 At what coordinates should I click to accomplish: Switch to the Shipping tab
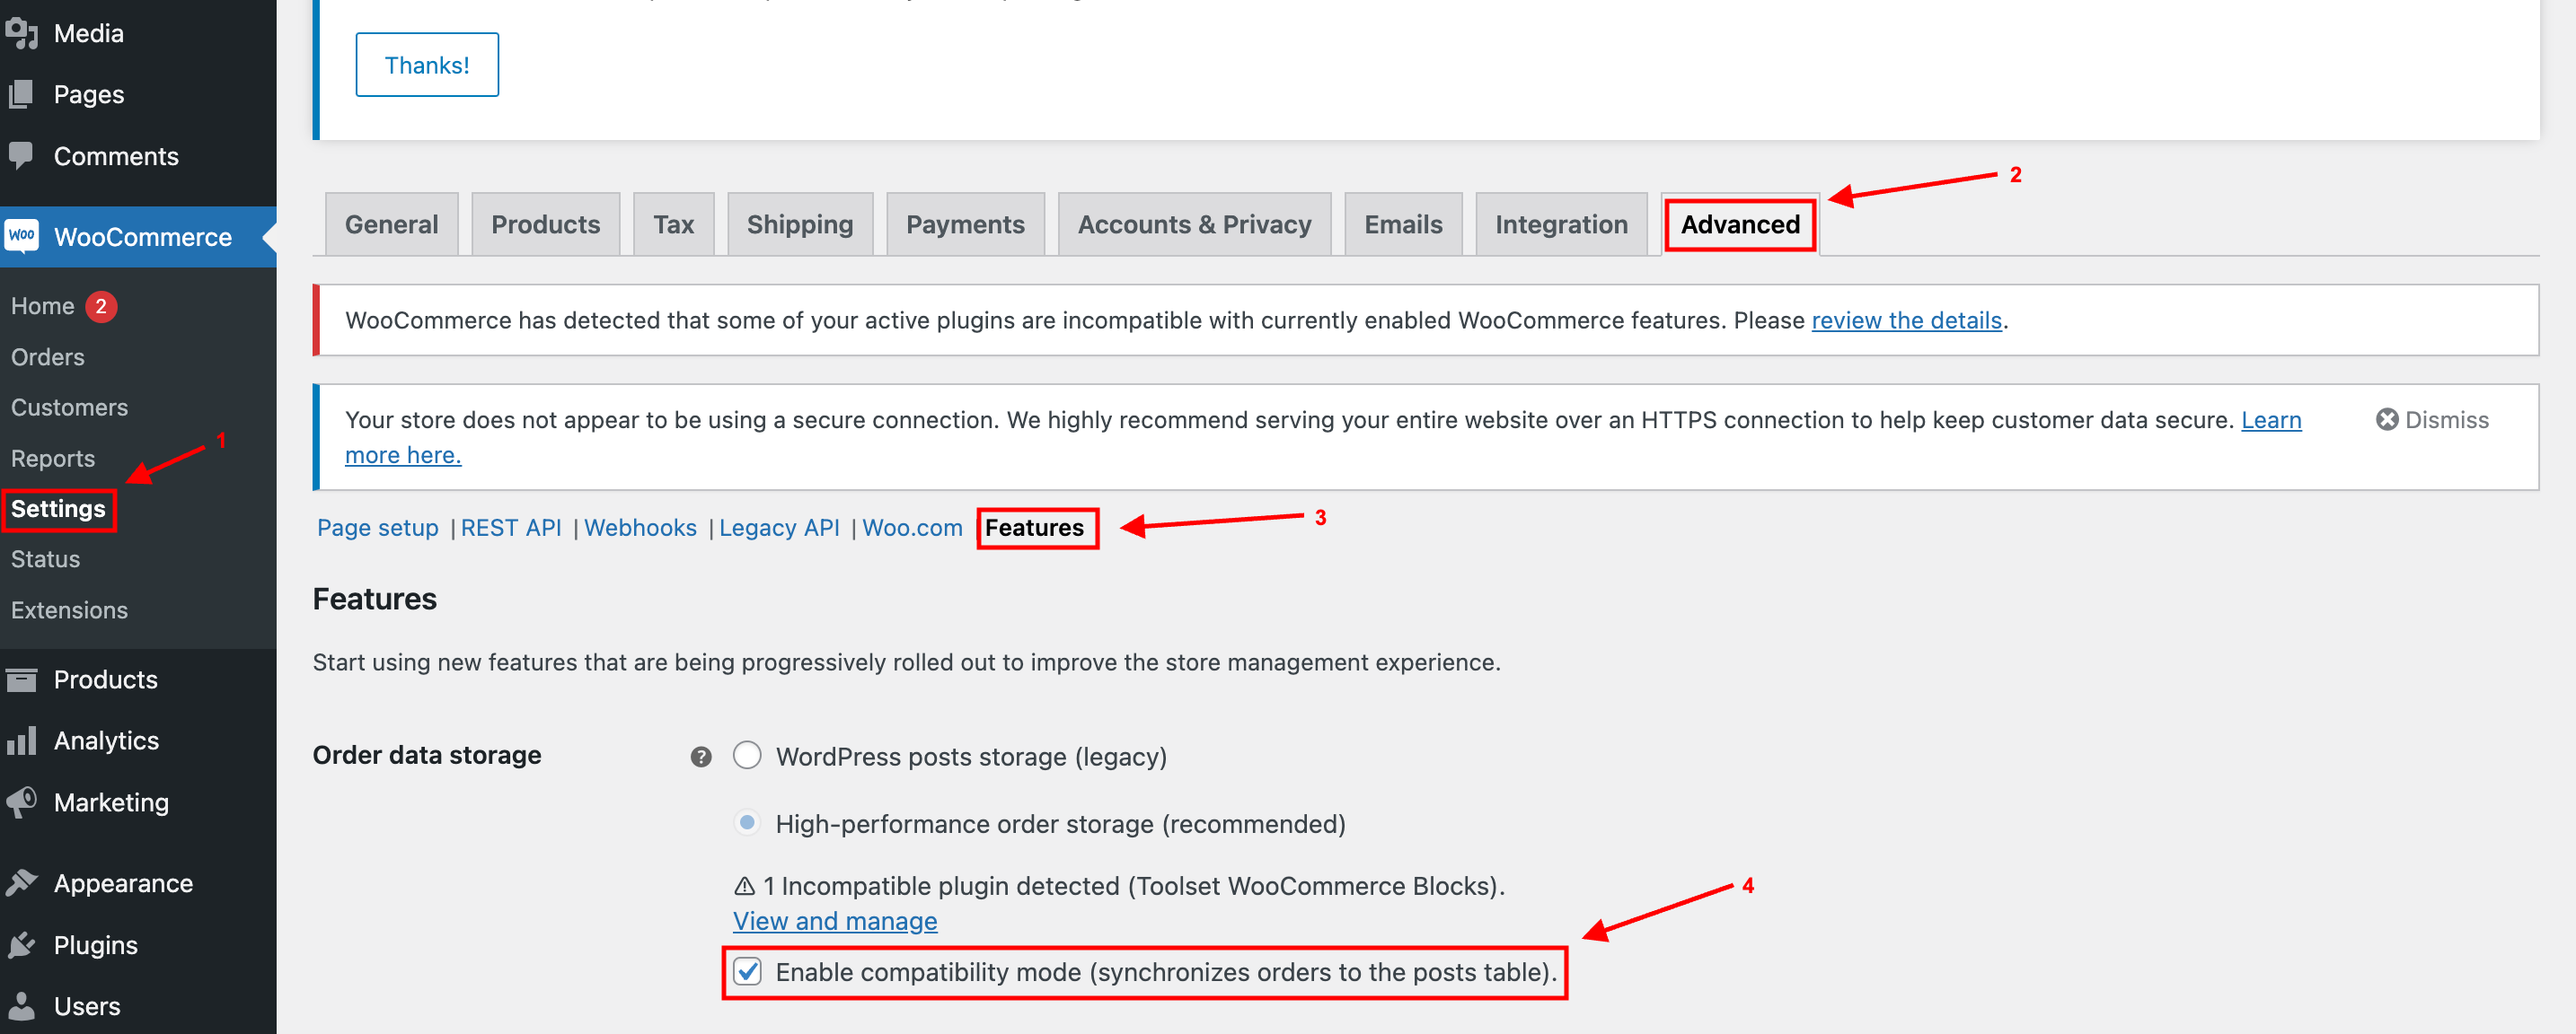800,223
